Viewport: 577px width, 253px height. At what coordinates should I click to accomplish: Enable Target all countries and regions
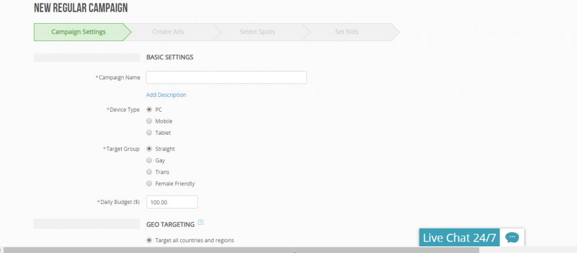coord(149,240)
